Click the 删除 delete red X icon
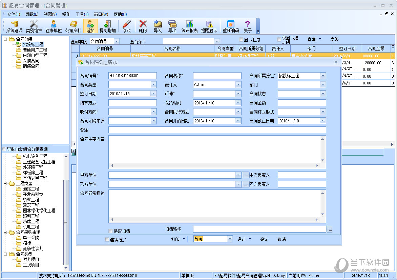Viewport: 397px width, 280px height. [x=143, y=26]
